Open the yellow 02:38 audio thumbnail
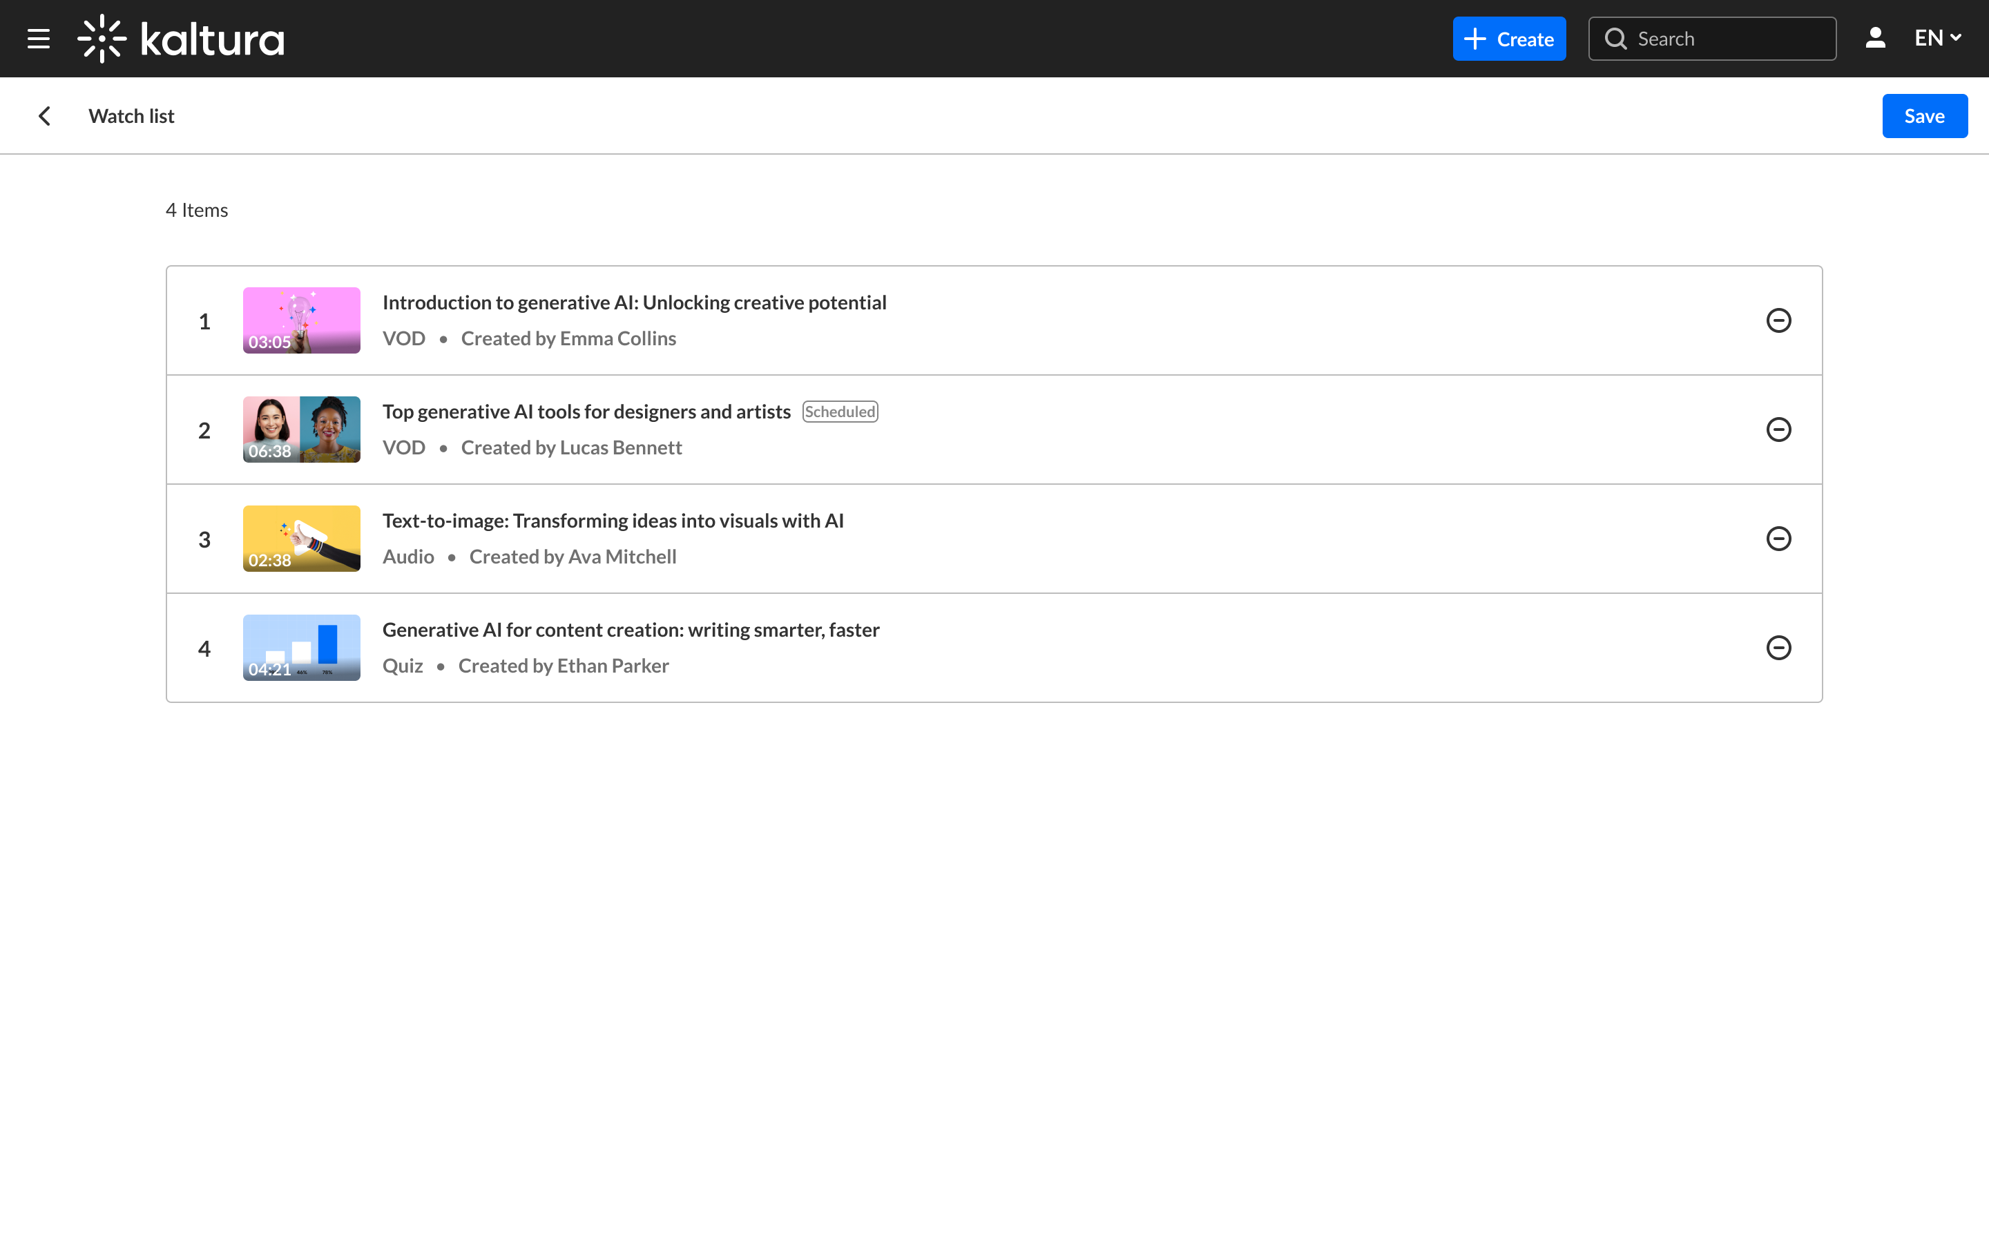This screenshot has height=1243, width=1989. pos(302,539)
